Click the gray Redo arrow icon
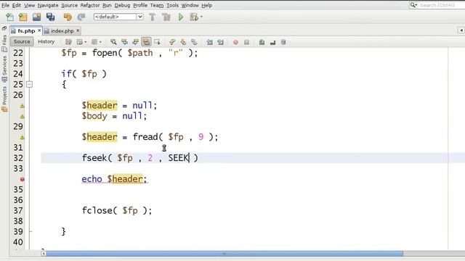 81,17
